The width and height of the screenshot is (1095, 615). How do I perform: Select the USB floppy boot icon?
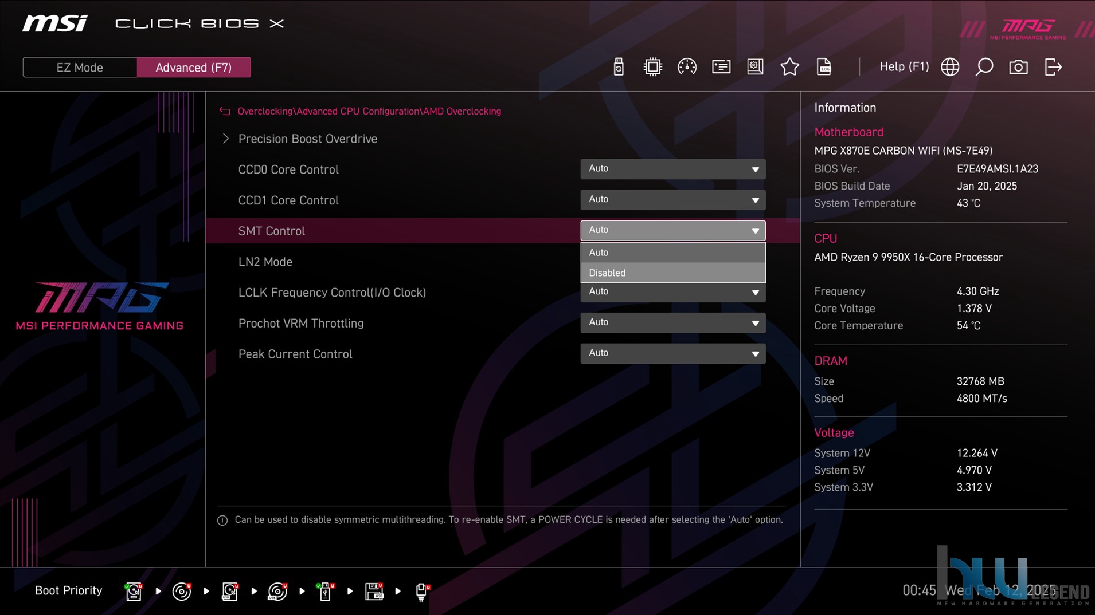click(374, 591)
